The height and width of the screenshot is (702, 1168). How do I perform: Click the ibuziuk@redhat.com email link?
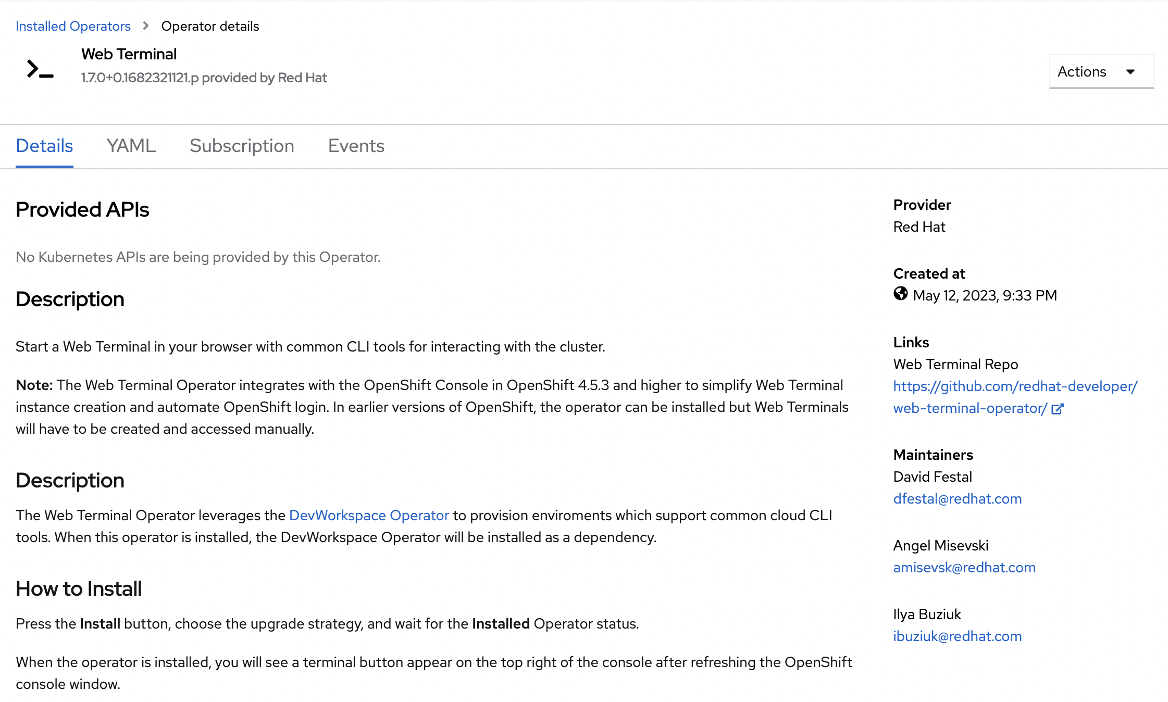click(957, 636)
